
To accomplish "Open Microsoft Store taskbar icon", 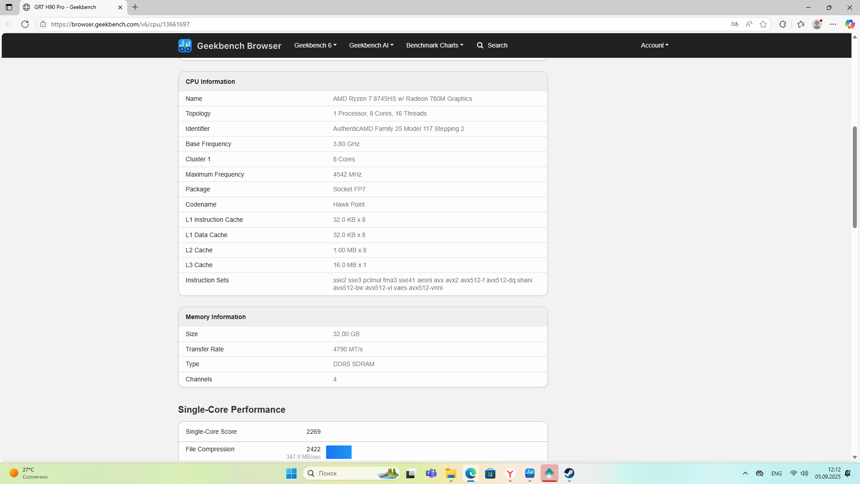I will (x=490, y=473).
